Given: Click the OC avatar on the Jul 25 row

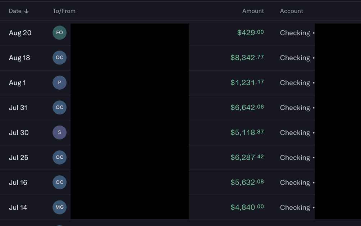Looking at the screenshot, I should pyautogui.click(x=60, y=157).
